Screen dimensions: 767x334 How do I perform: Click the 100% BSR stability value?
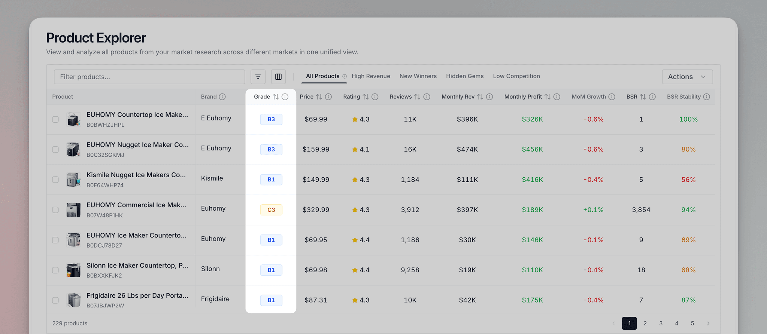point(688,119)
